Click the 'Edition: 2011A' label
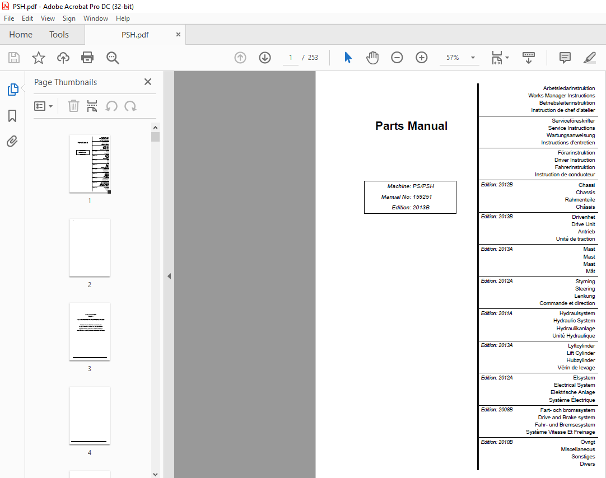Viewport: 606px width, 478px height. tap(497, 313)
